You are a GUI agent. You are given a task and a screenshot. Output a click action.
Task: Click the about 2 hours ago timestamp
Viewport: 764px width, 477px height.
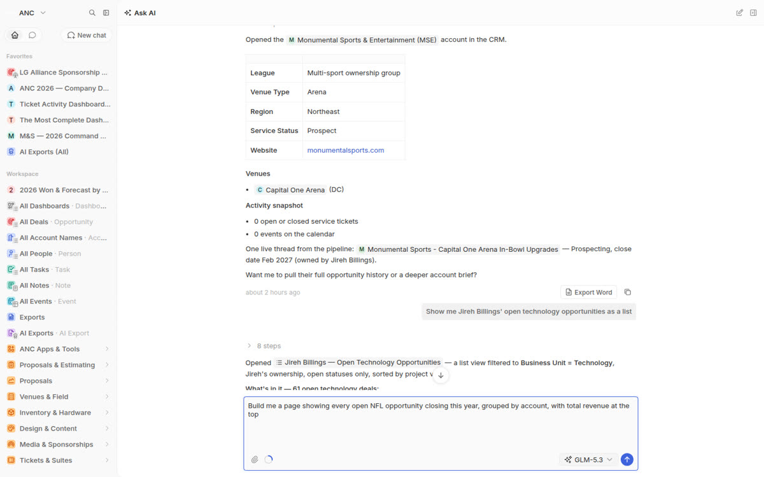point(273,293)
